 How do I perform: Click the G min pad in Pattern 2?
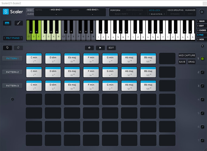[110, 72]
